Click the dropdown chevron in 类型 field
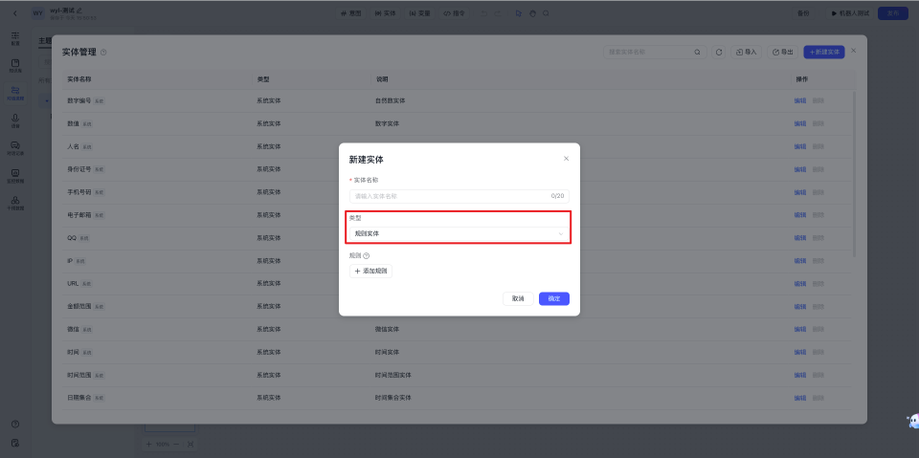Screen dimensions: 919x458 tap(561, 233)
